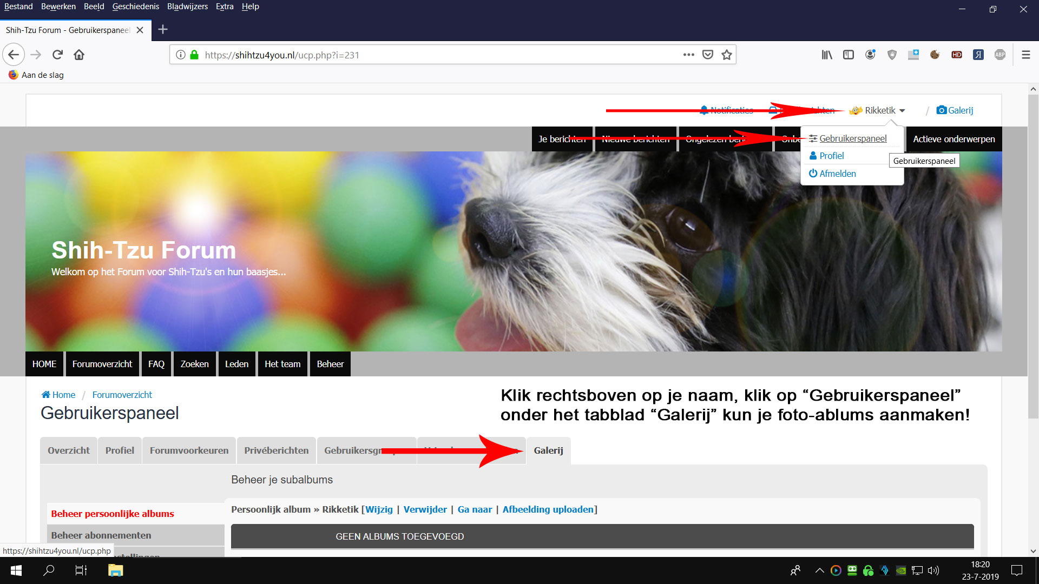Screen dimensions: 1039x584
Task: Open Windows File Explorer from taskbar
Action: [x=115, y=570]
